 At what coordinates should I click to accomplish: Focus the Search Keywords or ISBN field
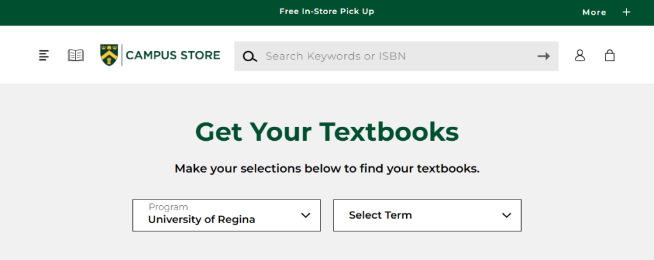coord(396,56)
